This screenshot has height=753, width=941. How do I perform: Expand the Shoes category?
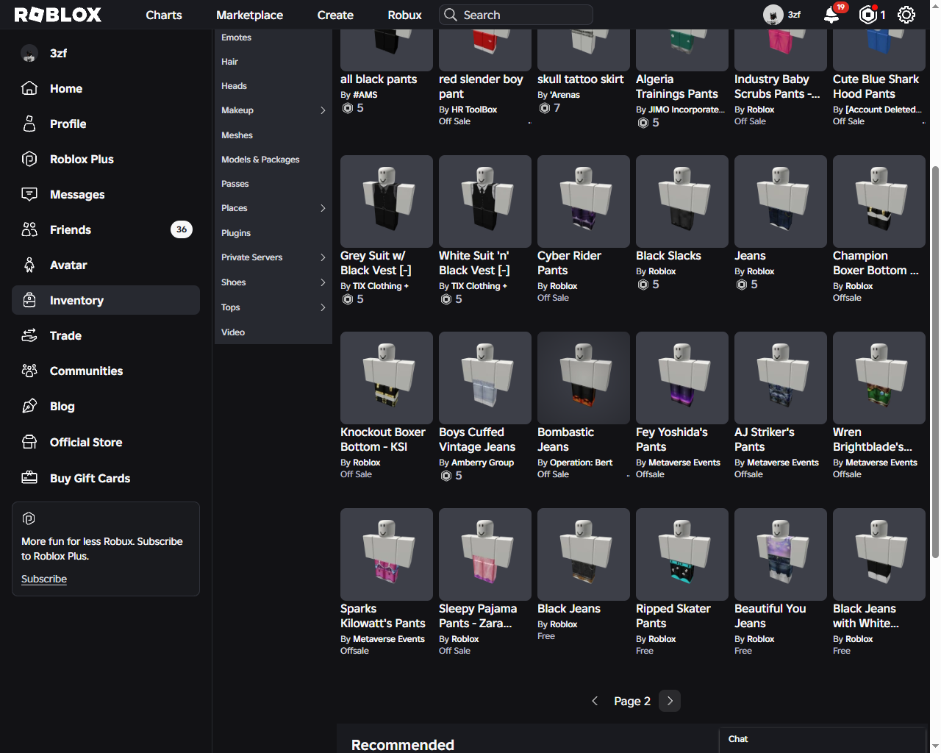(323, 282)
